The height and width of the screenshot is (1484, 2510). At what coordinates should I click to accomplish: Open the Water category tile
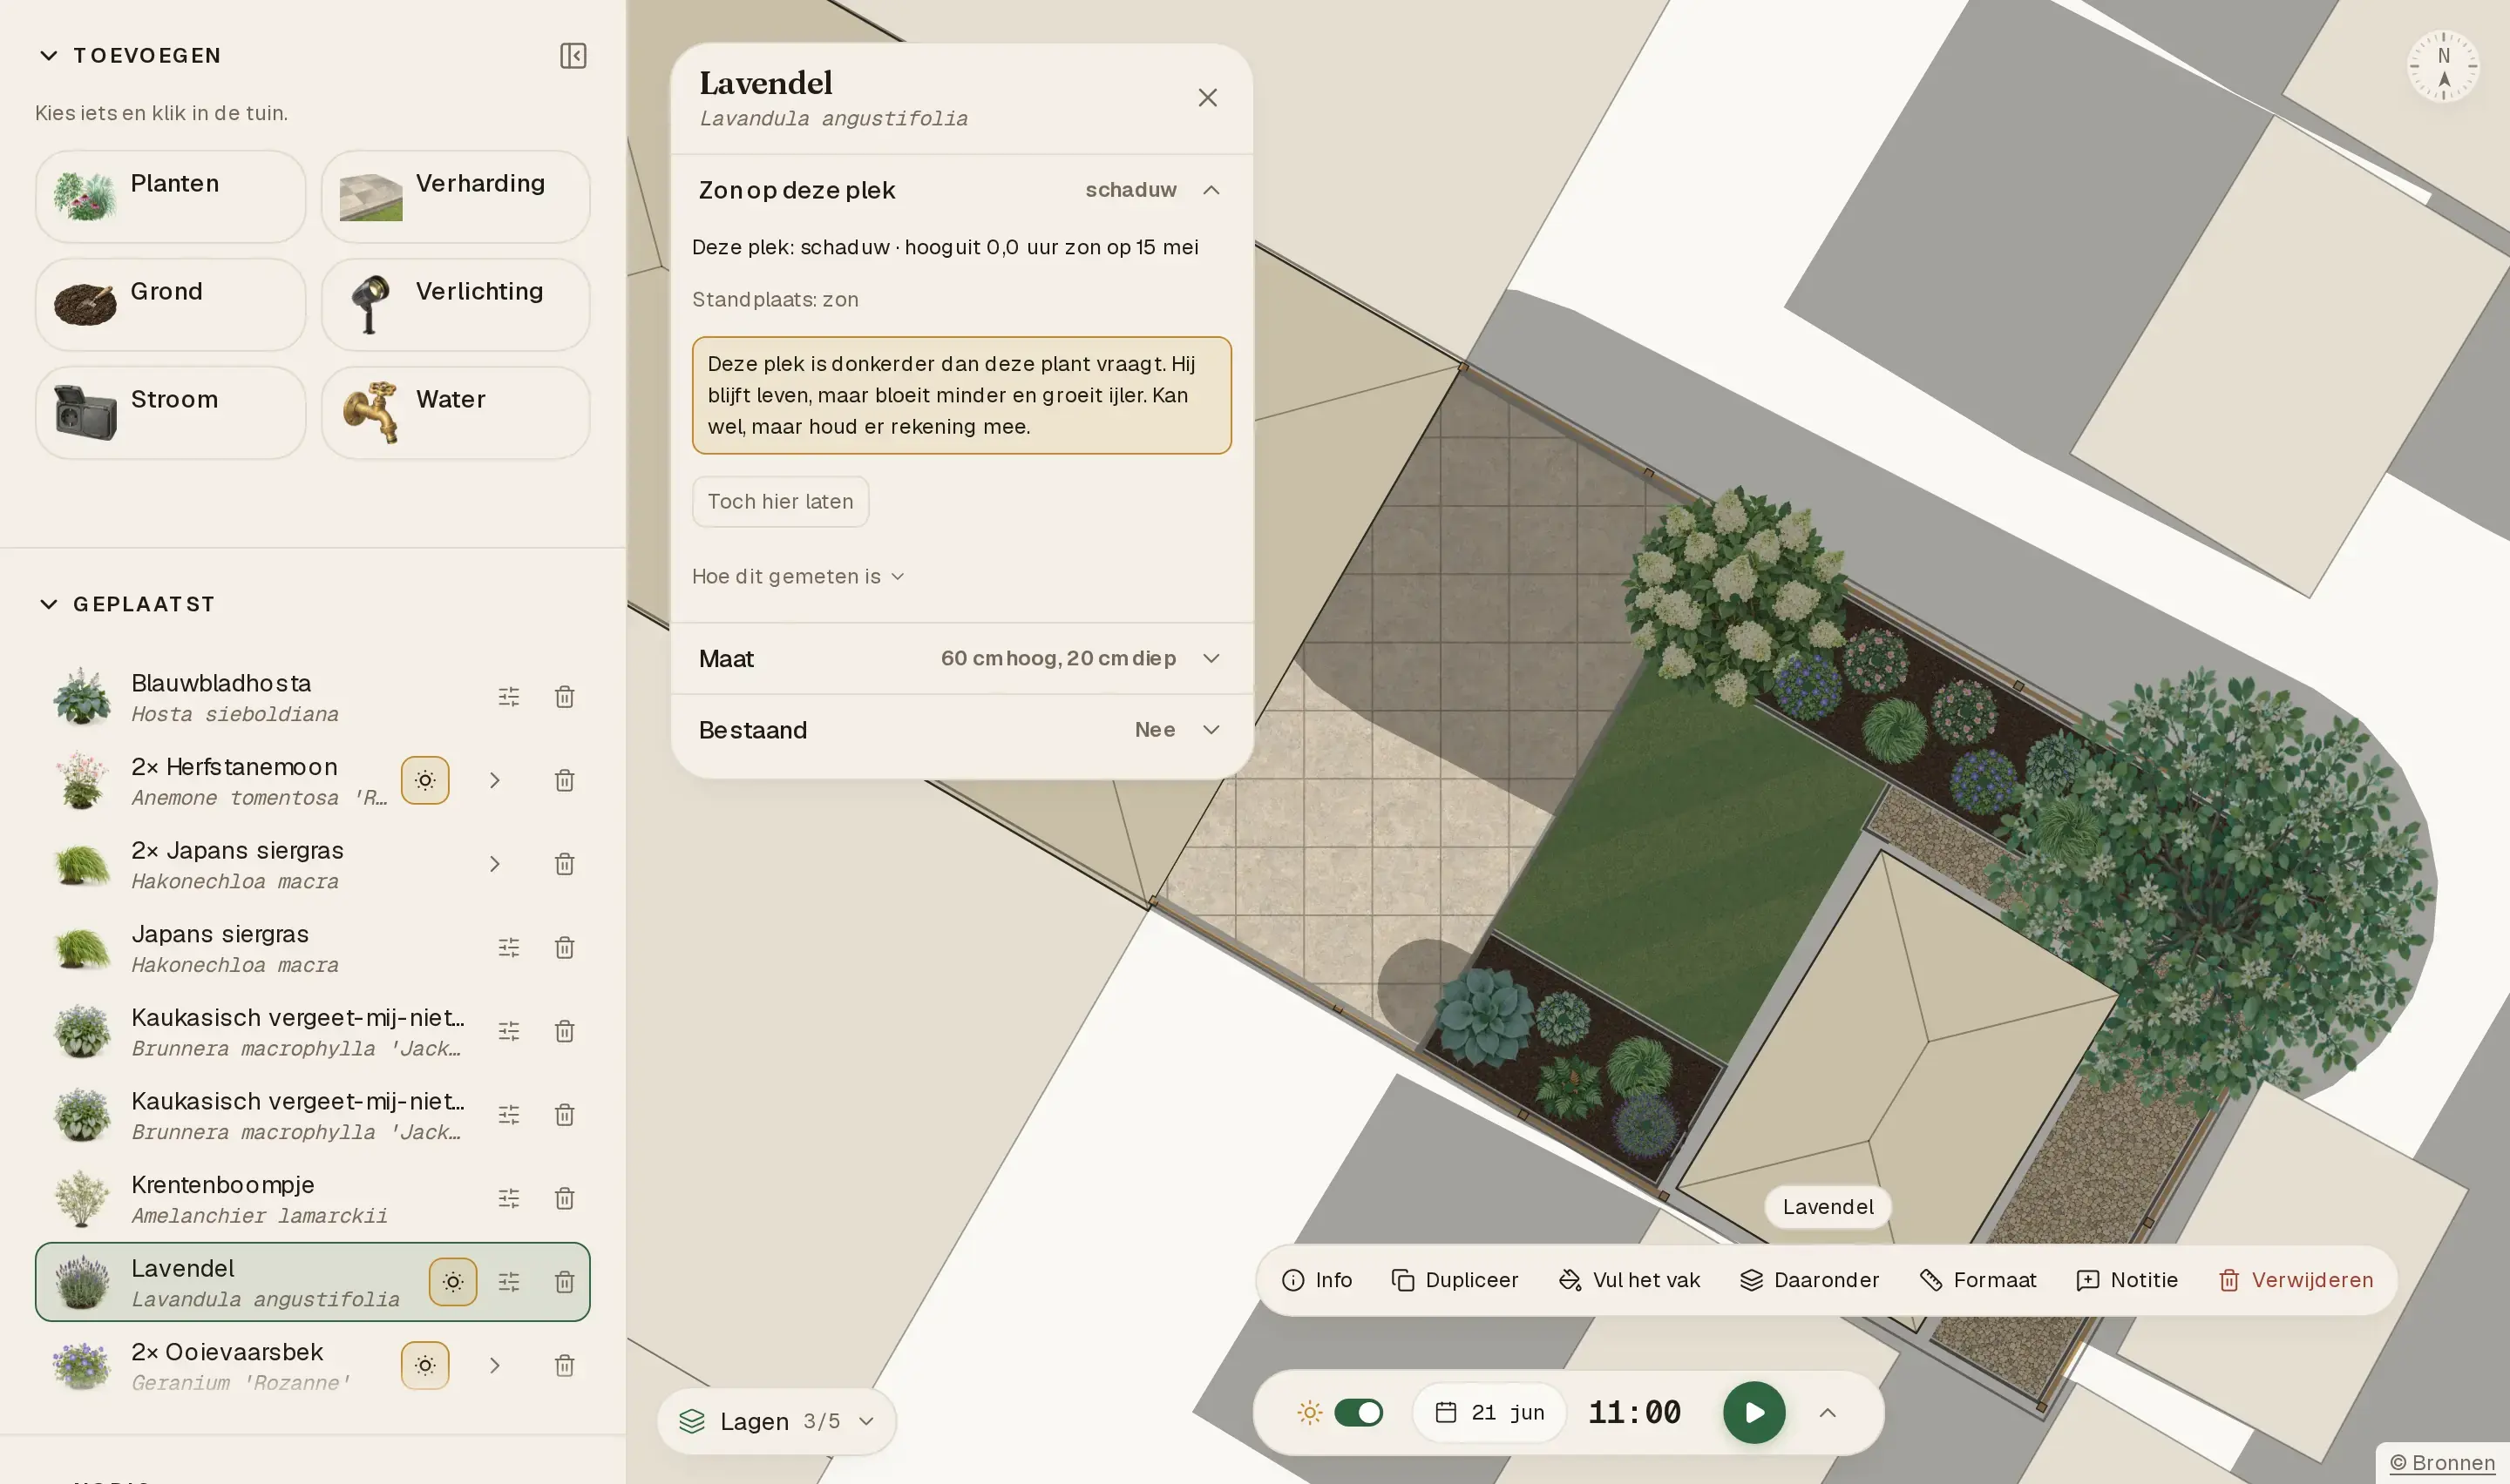click(455, 412)
